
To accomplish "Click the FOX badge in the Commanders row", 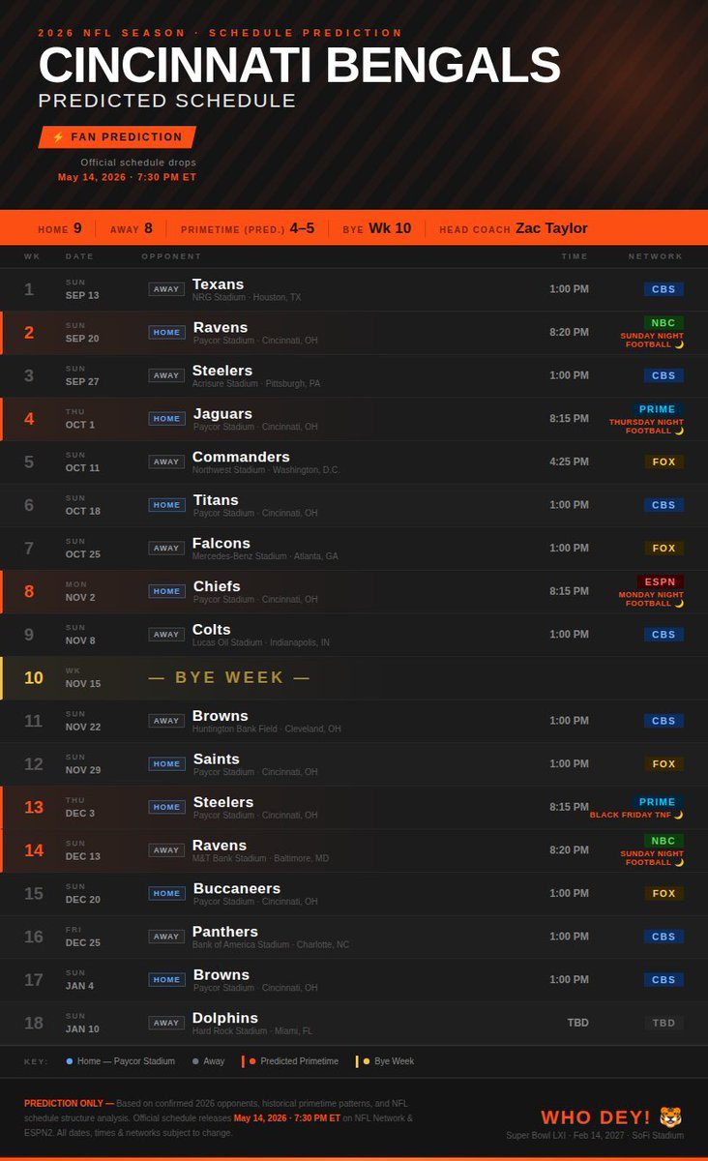I will coord(664,461).
